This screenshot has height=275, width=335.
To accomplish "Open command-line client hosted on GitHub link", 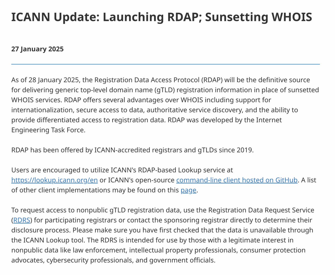I will pyautogui.click(x=237, y=180).
